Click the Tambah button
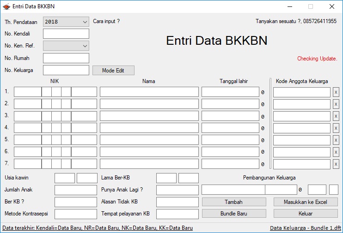The width and height of the screenshot is (343, 233). (234, 202)
